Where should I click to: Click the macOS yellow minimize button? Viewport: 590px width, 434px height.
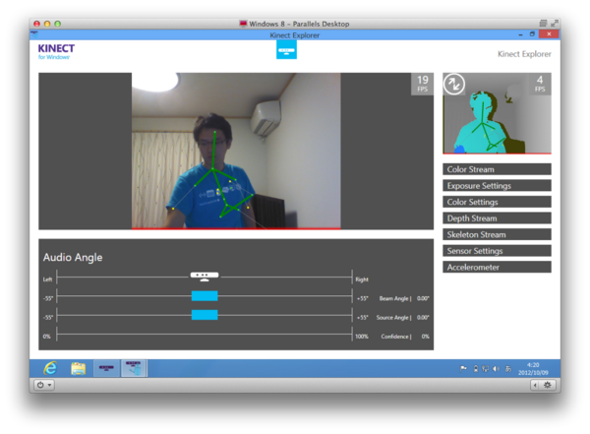(47, 24)
